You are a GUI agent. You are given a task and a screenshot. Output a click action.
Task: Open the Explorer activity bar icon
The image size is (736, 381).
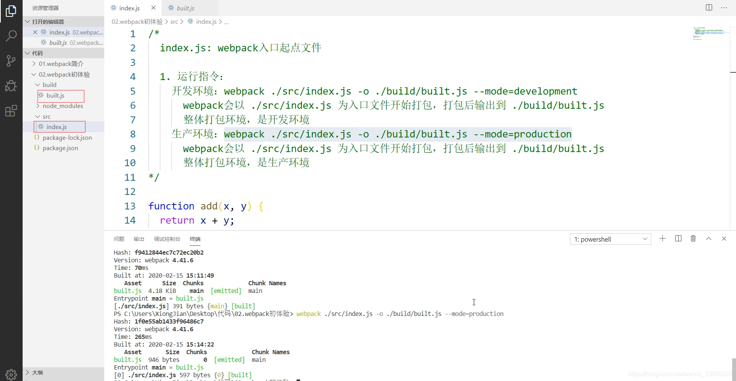point(11,11)
